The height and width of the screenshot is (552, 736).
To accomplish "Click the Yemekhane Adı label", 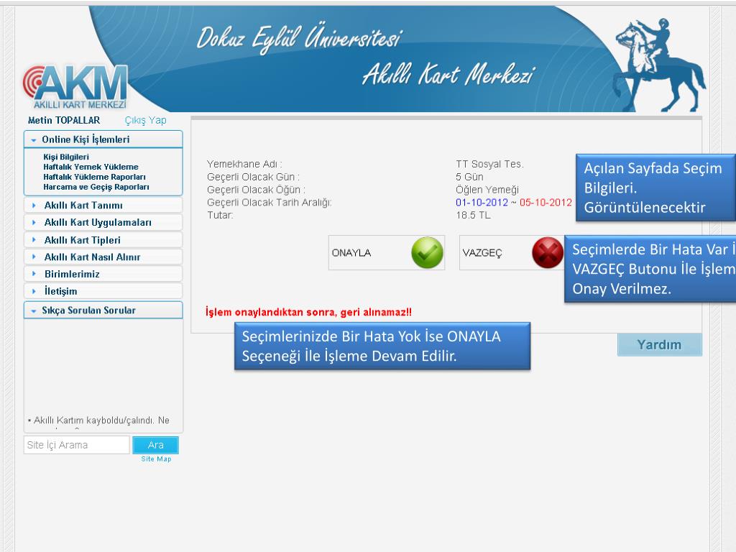I will [x=244, y=164].
